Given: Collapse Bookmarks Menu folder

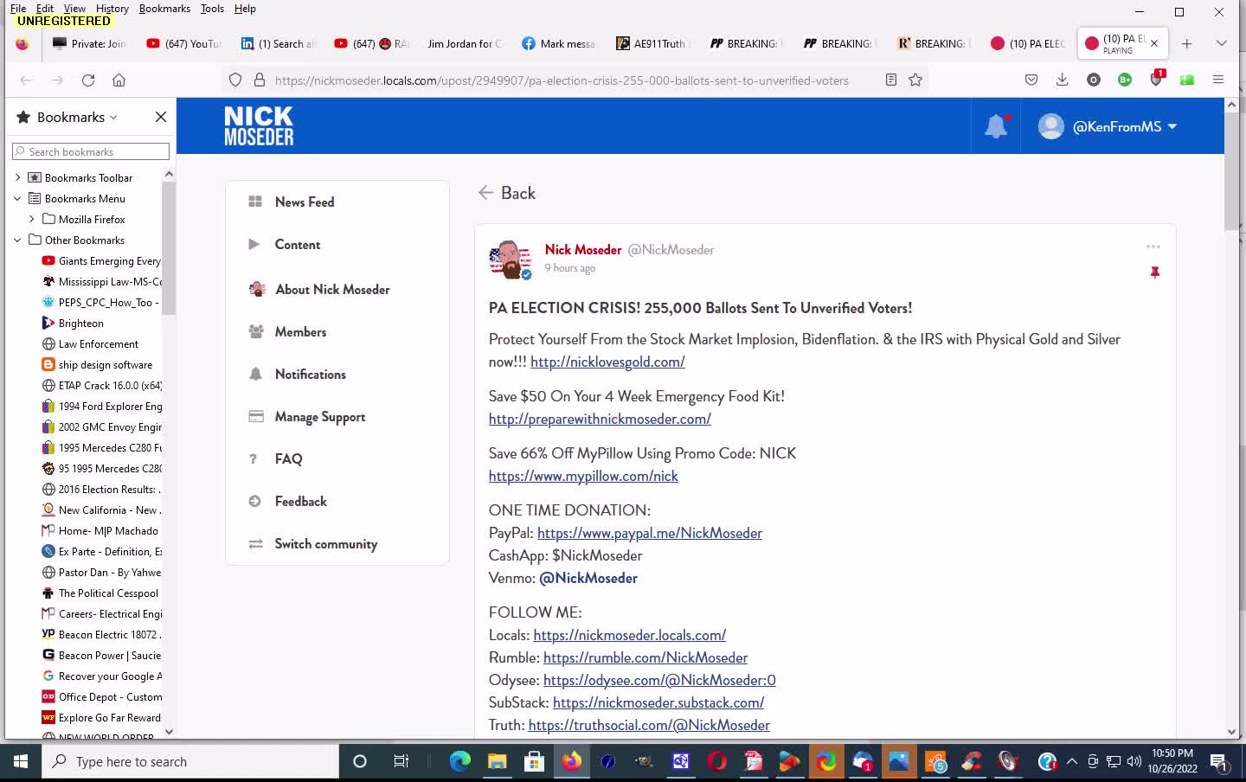Looking at the screenshot, I should (x=17, y=198).
